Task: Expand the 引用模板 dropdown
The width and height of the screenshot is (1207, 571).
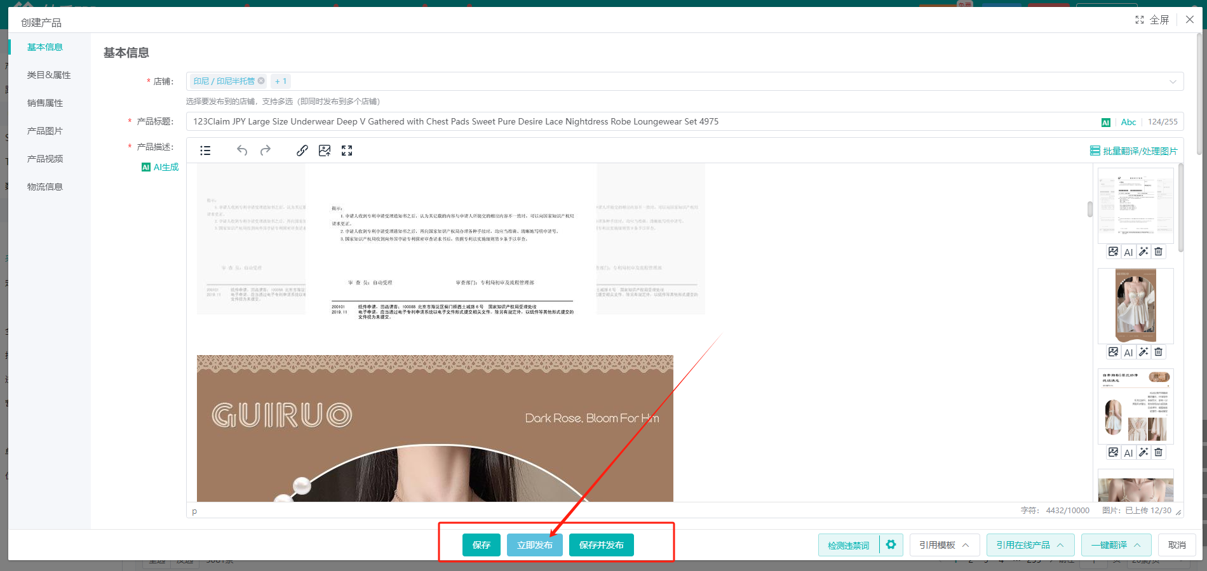Action: [944, 545]
